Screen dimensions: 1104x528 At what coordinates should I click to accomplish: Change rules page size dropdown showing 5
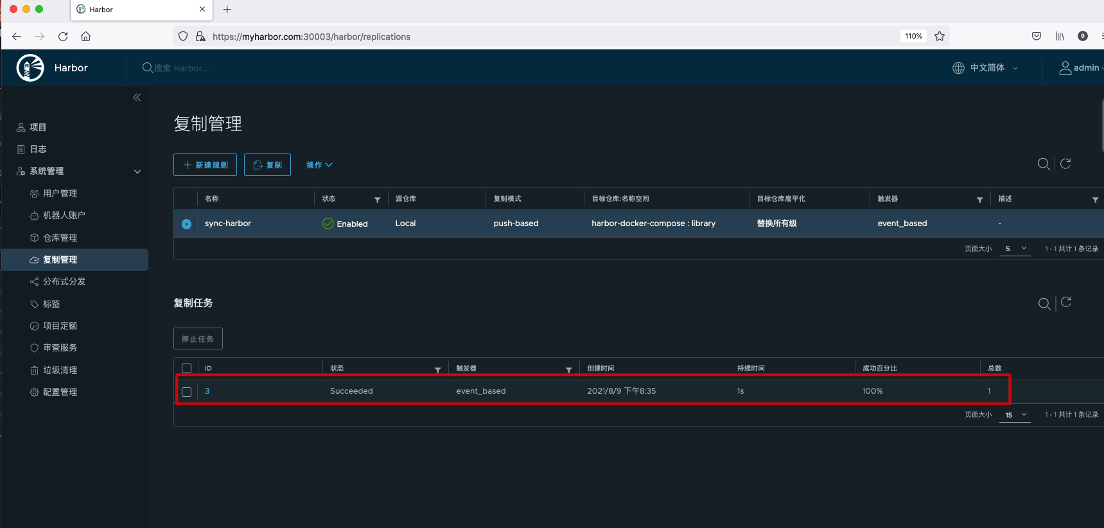pyautogui.click(x=1015, y=249)
